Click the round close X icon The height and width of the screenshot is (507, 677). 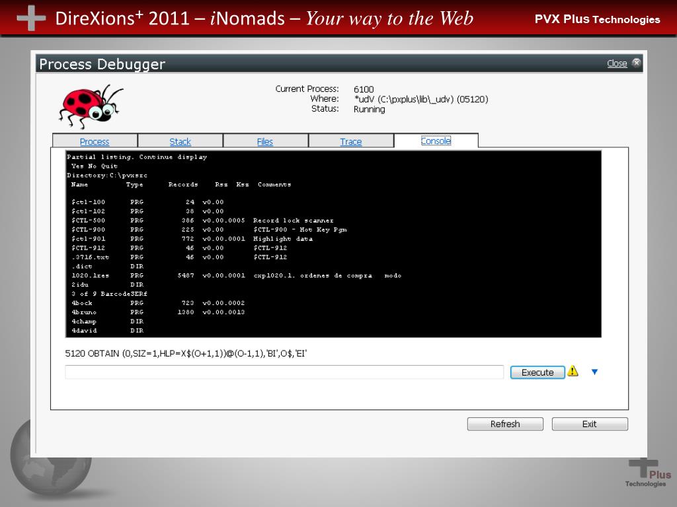[x=636, y=63]
